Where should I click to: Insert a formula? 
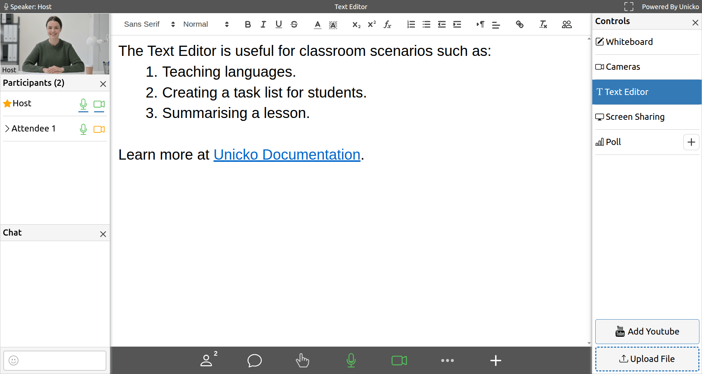[387, 24]
